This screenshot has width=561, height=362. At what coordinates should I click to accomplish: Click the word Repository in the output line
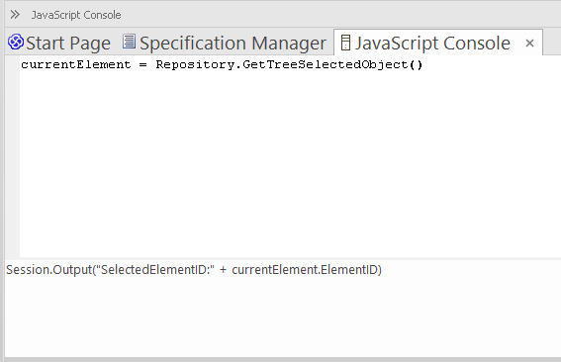point(195,64)
